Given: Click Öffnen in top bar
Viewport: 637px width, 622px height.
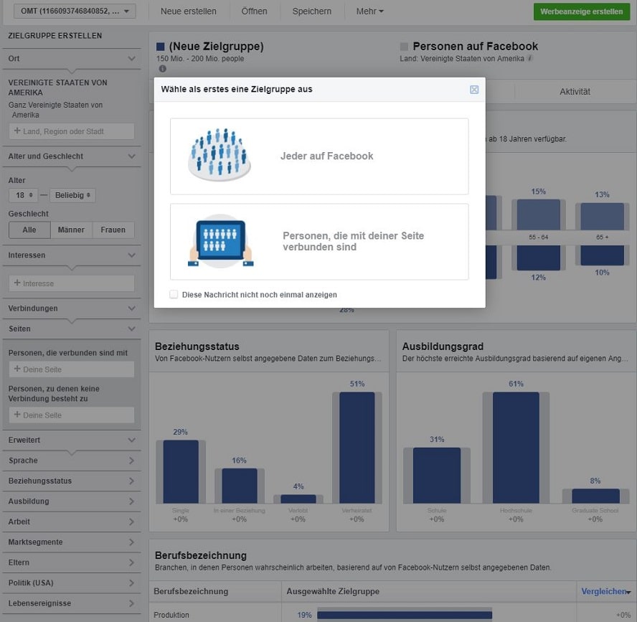Looking at the screenshot, I should [255, 11].
